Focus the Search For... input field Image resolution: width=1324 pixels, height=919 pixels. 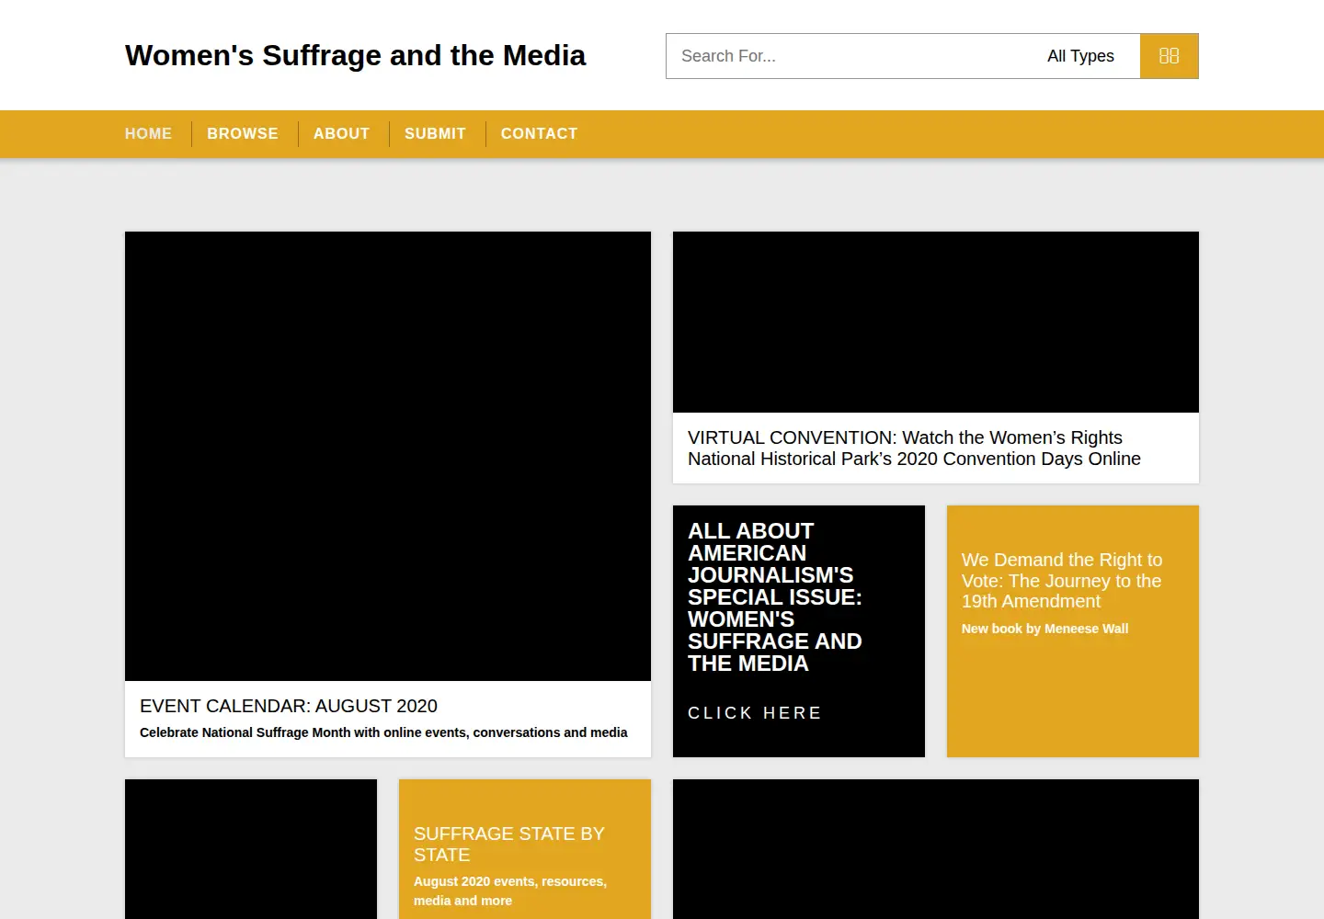coord(850,56)
